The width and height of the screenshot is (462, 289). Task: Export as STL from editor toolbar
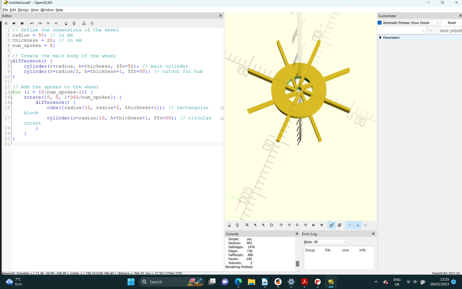[84, 23]
